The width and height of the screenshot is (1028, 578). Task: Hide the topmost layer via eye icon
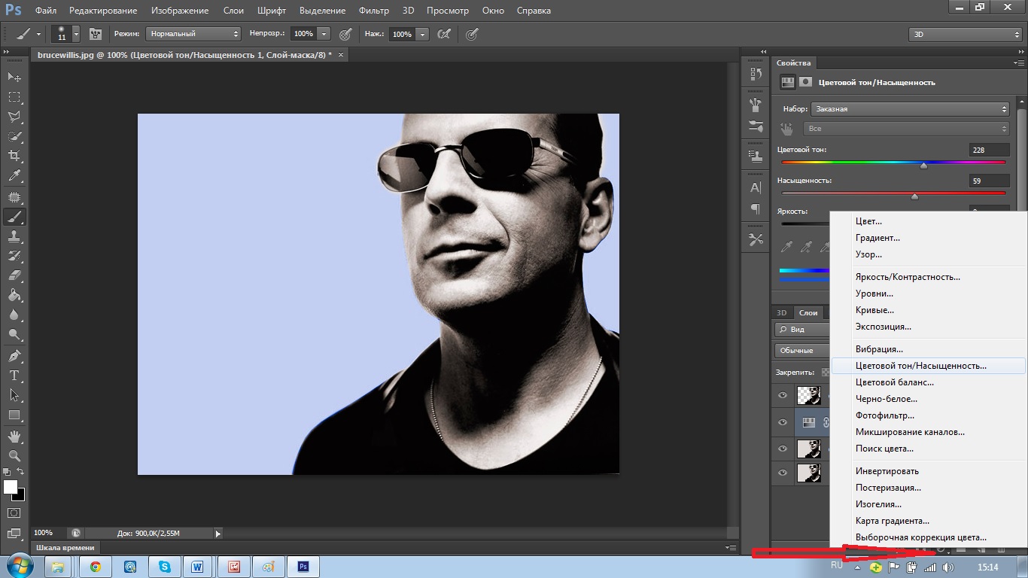click(x=783, y=395)
